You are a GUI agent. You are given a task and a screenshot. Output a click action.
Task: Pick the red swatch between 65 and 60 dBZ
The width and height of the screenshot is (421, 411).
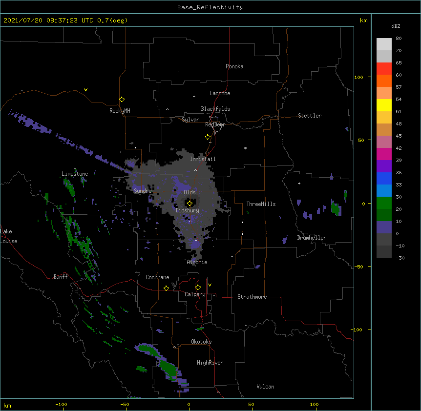tap(384, 69)
